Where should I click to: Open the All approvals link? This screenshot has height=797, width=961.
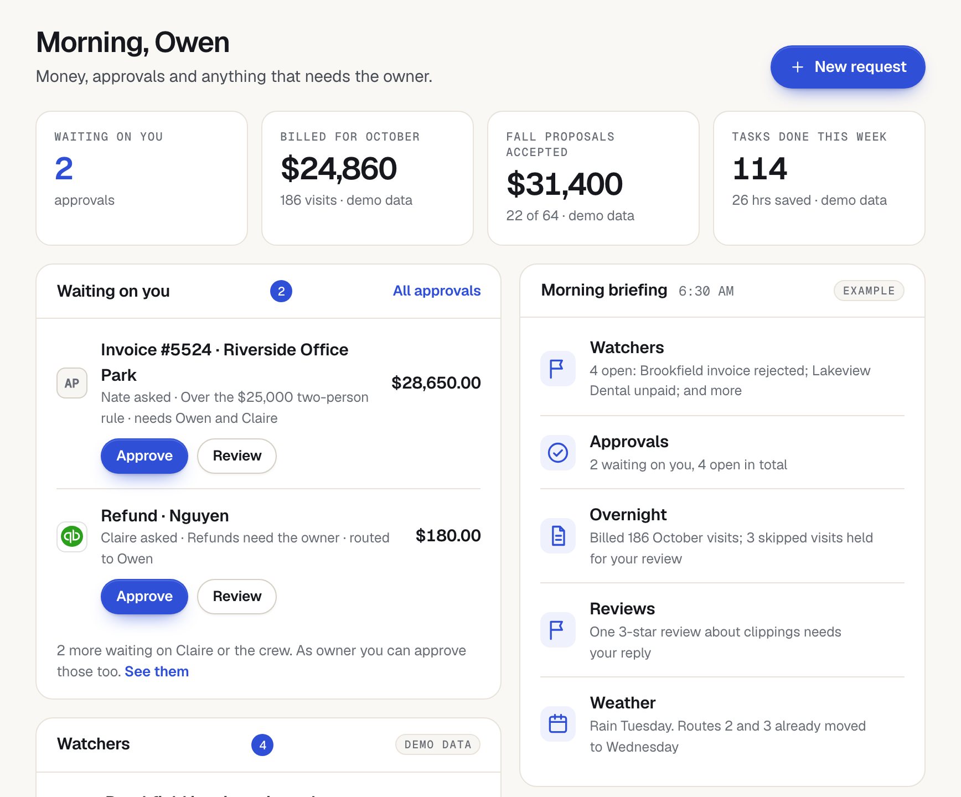tap(437, 291)
